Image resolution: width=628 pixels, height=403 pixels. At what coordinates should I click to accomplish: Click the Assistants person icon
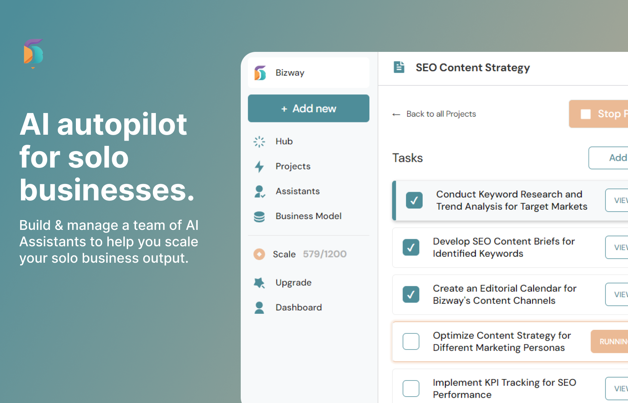[259, 191]
